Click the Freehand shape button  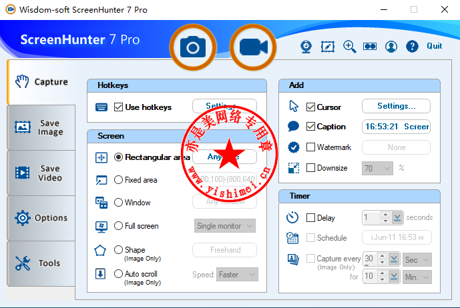pos(225,250)
